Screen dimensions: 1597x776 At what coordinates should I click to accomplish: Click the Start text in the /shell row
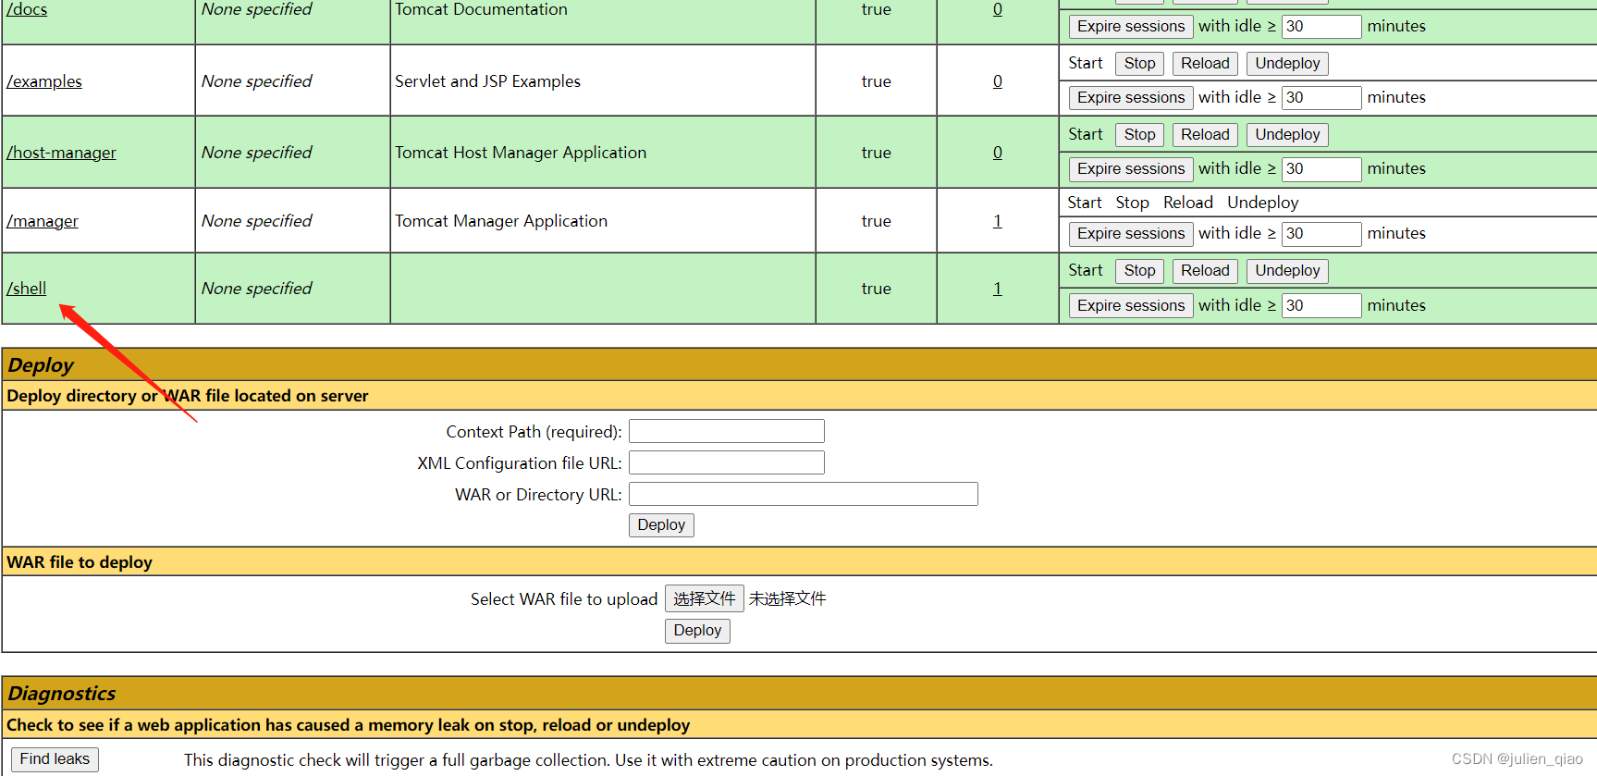(x=1086, y=270)
